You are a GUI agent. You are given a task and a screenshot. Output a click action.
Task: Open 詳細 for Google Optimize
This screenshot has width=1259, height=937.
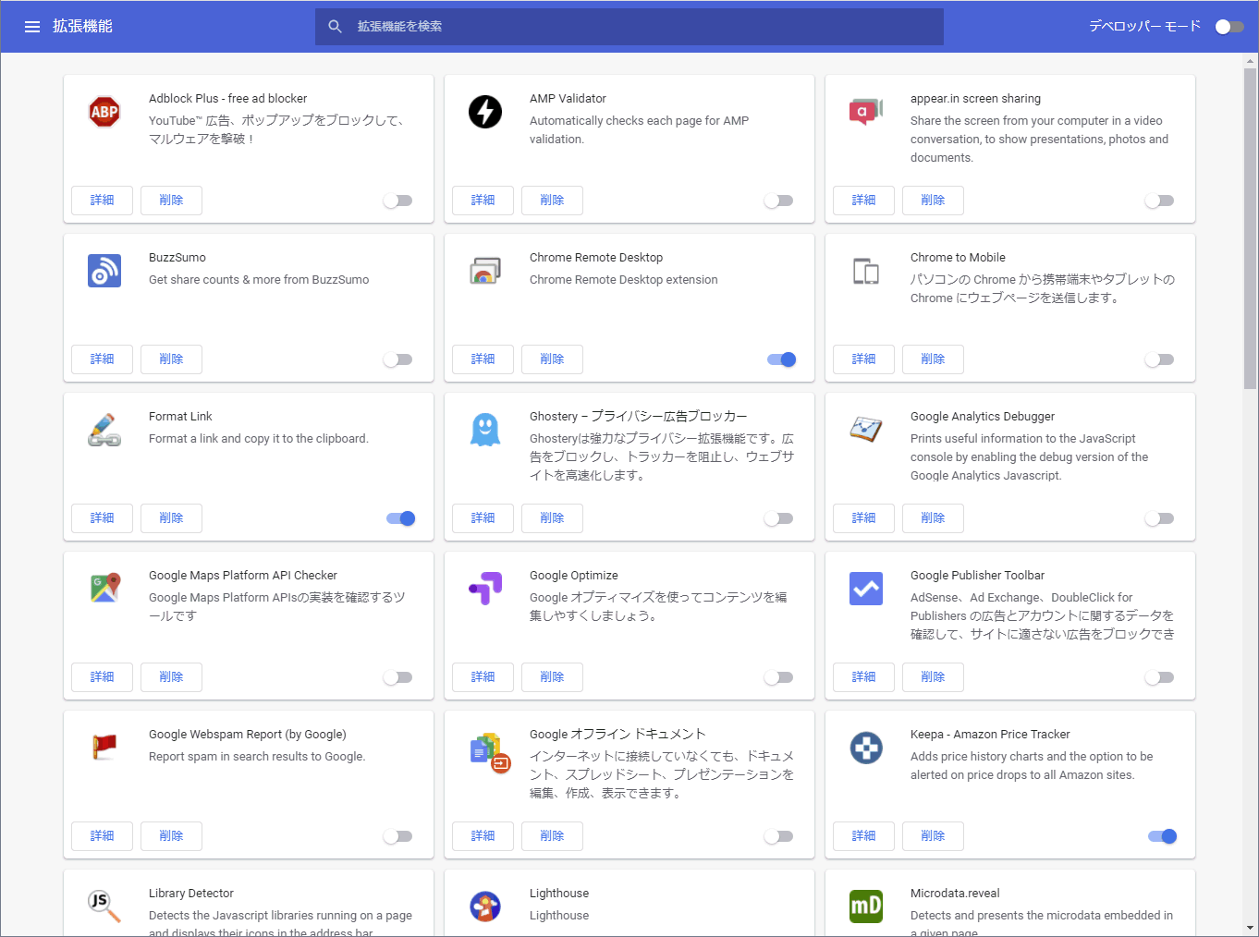[483, 677]
